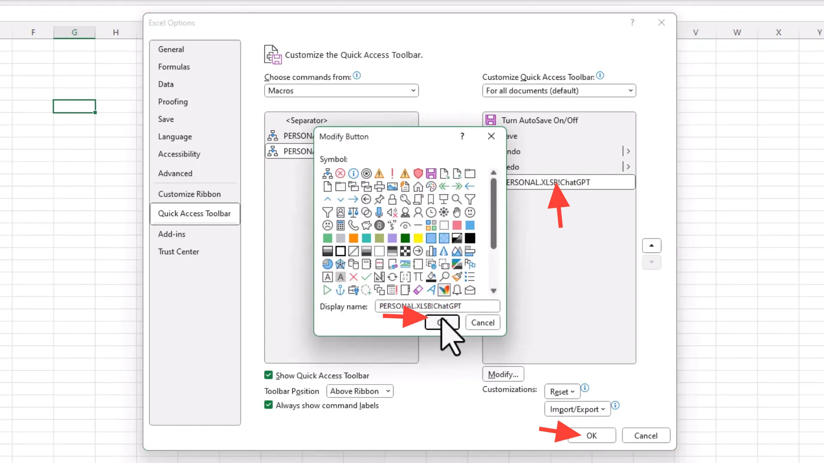Open the Import/Export dropdown
Screen dimensions: 824x463
pyautogui.click(x=577, y=409)
